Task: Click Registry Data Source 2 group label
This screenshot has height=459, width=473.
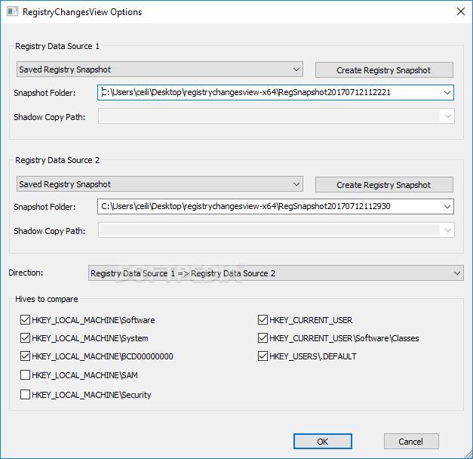Action: pyautogui.click(x=57, y=160)
